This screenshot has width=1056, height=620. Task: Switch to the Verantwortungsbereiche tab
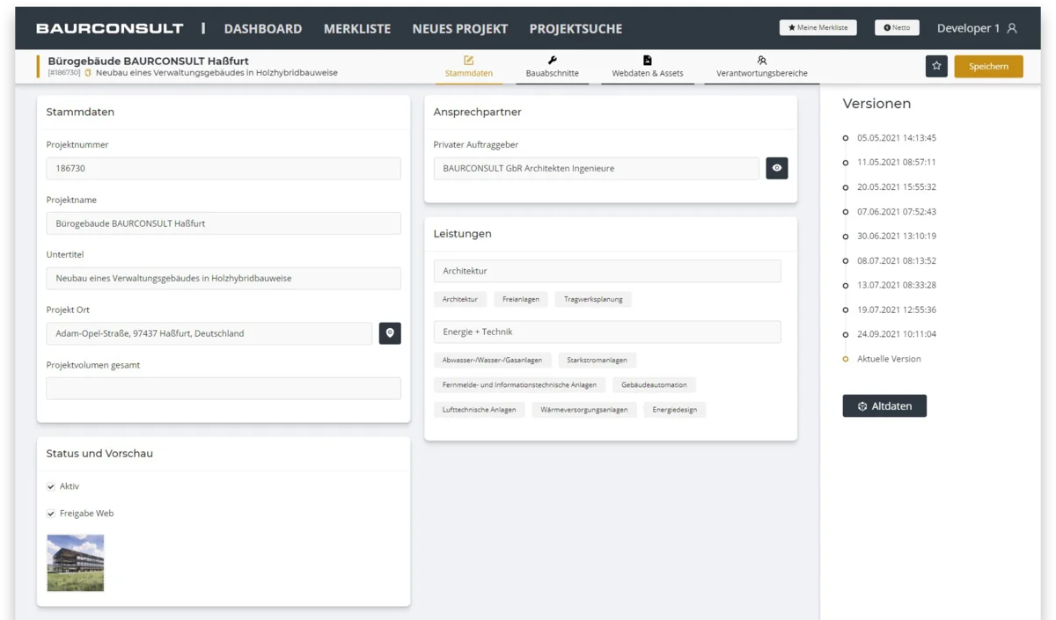pos(762,67)
